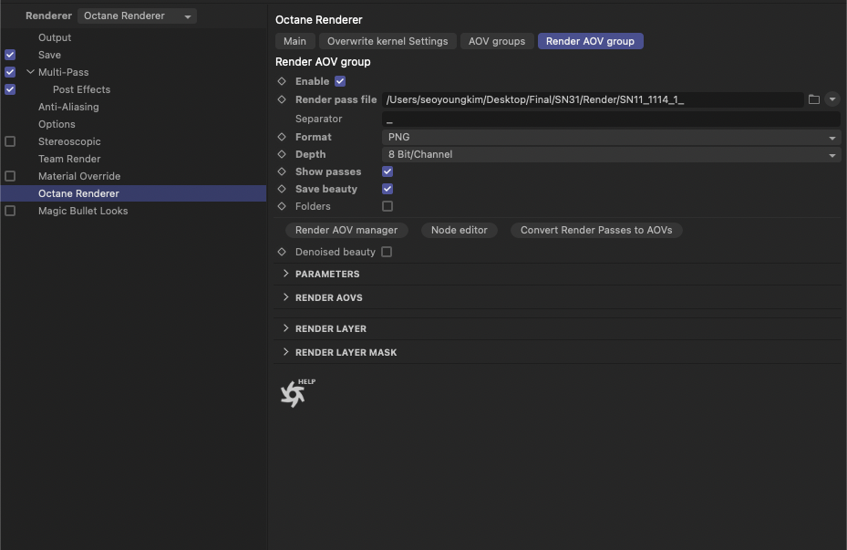
Task: Toggle Save beauty checkbox
Action: 387,189
